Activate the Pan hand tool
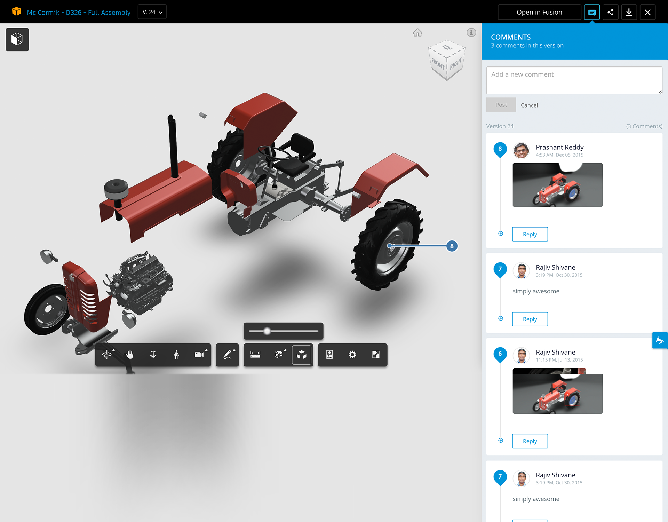 (130, 355)
